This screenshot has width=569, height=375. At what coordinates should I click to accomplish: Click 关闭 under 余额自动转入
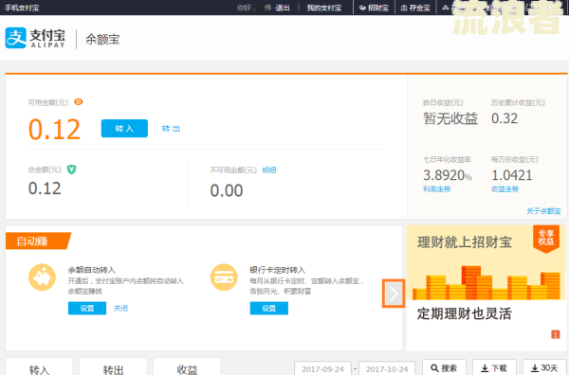(x=120, y=309)
